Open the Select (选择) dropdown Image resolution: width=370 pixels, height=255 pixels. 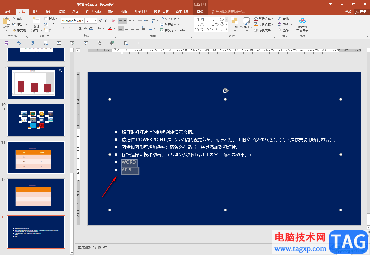285,30
